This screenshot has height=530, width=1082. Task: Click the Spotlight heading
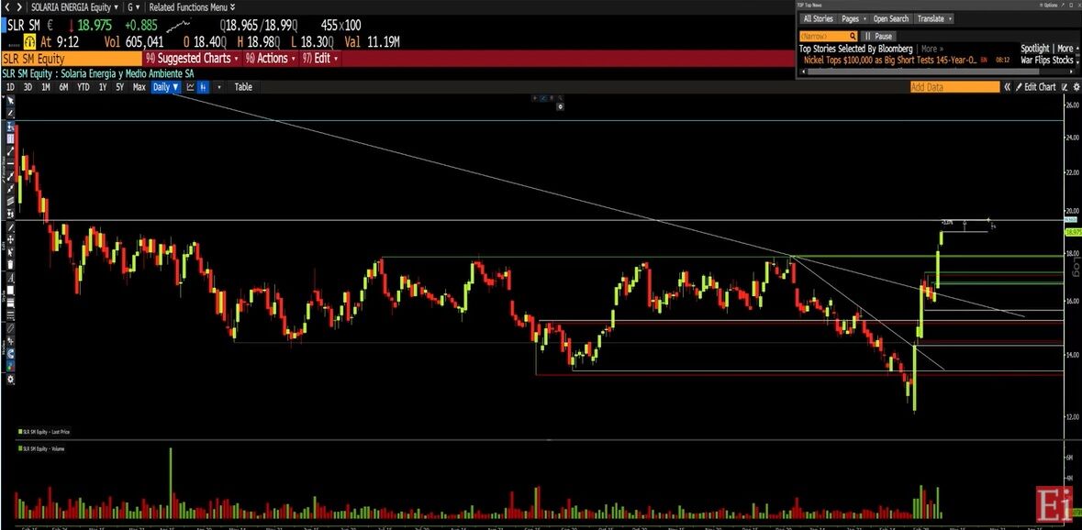pyautogui.click(x=1035, y=49)
